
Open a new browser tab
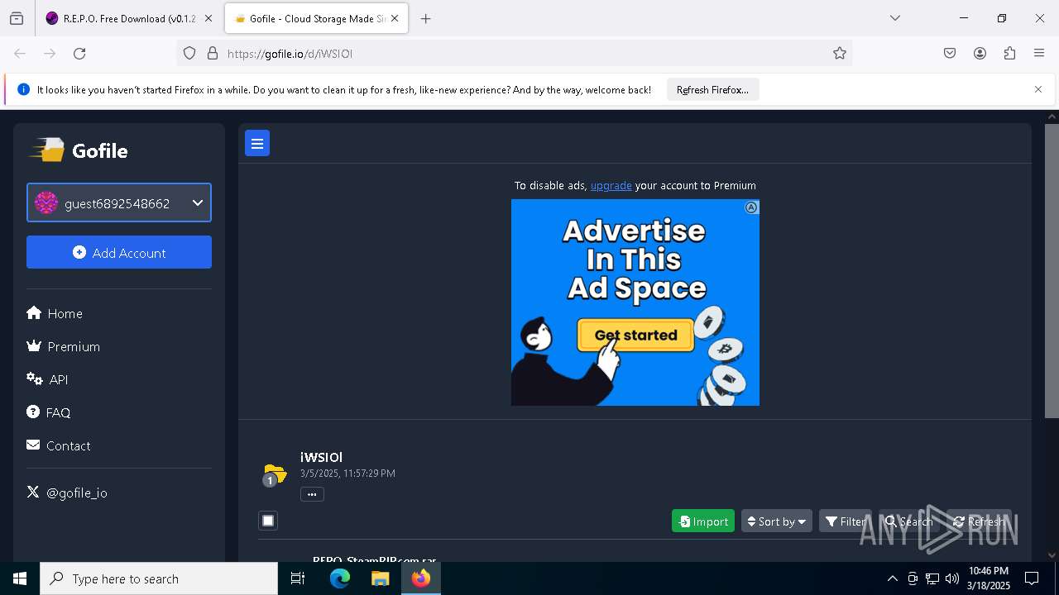[x=425, y=18]
